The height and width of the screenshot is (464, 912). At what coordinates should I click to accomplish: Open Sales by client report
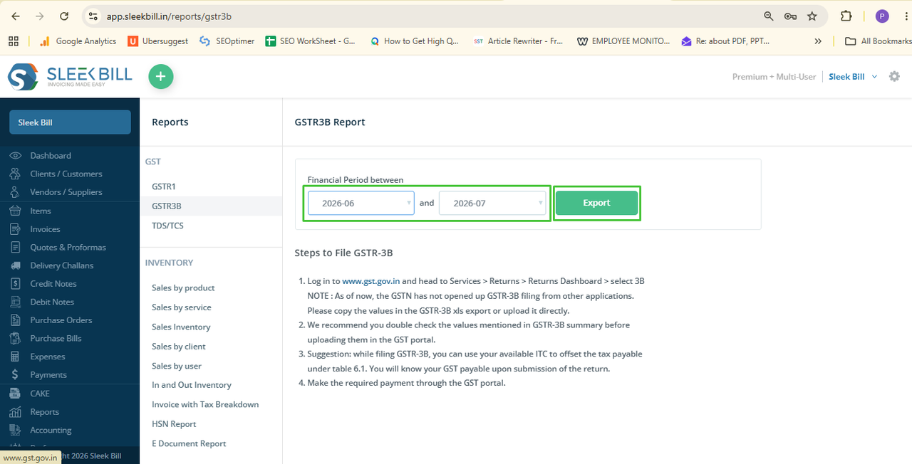point(179,347)
